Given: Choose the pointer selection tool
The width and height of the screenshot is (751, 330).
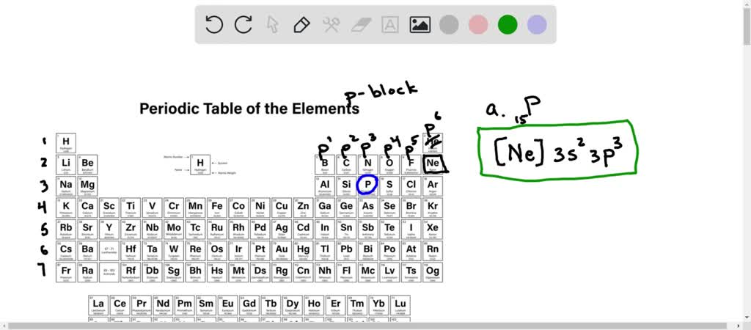Looking at the screenshot, I should 272,25.
